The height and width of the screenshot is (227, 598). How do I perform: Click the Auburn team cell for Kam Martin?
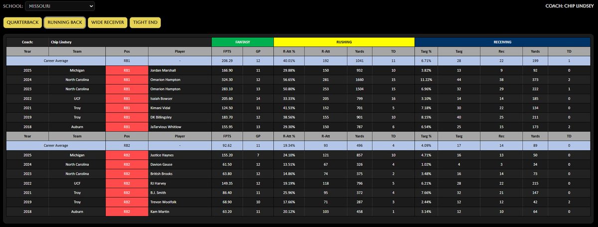77,212
